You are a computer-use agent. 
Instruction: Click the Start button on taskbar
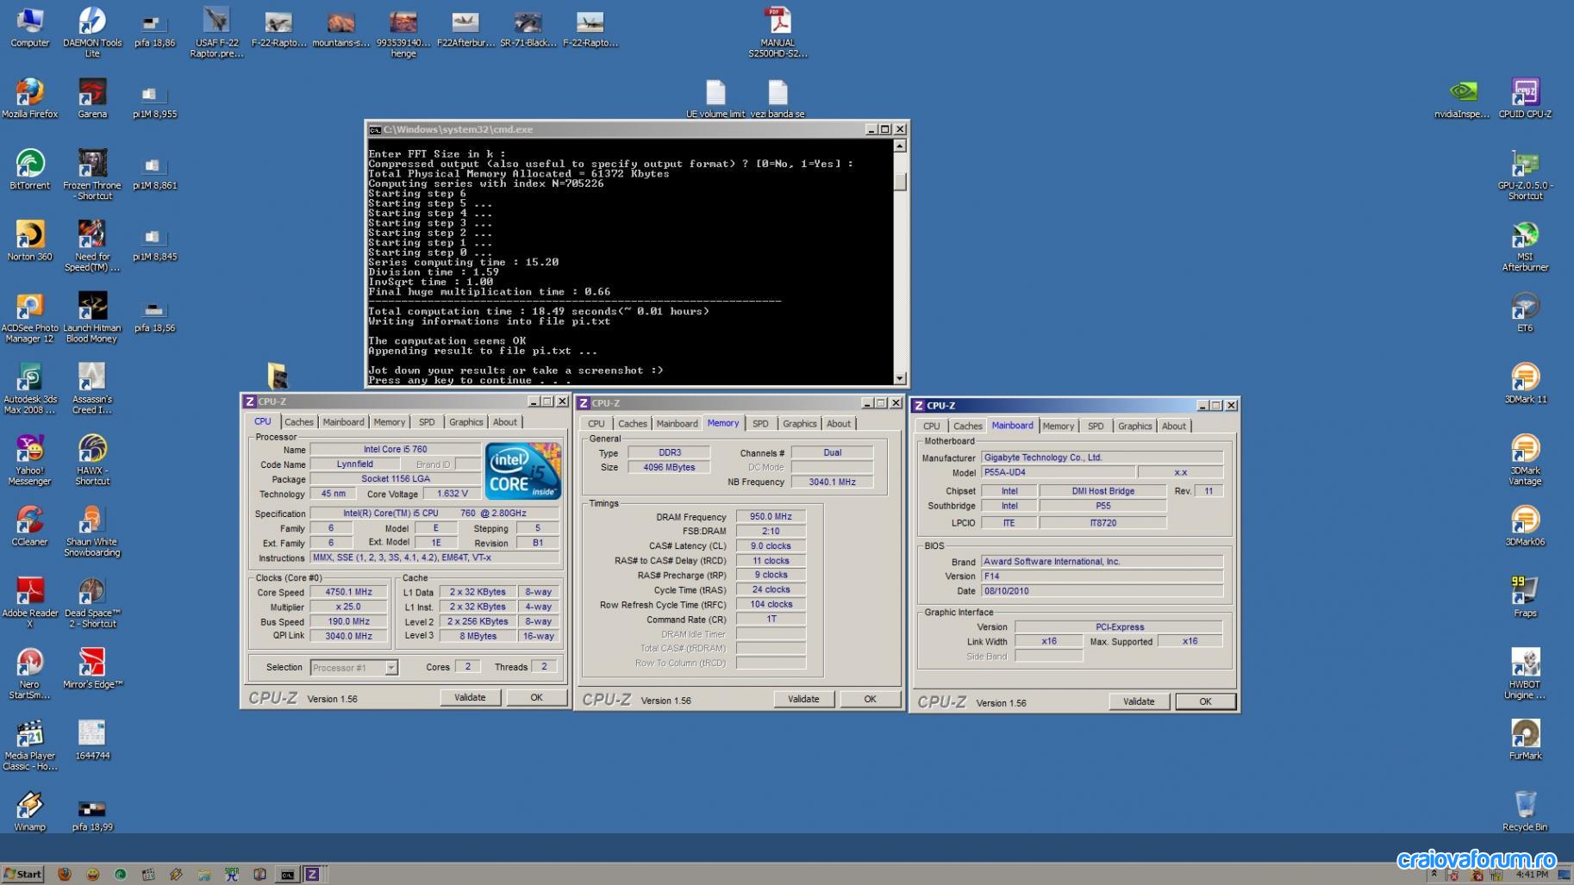coord(22,874)
